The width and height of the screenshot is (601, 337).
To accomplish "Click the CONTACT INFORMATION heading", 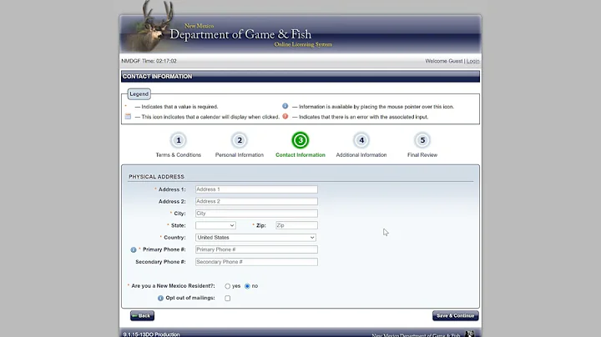I will (157, 77).
